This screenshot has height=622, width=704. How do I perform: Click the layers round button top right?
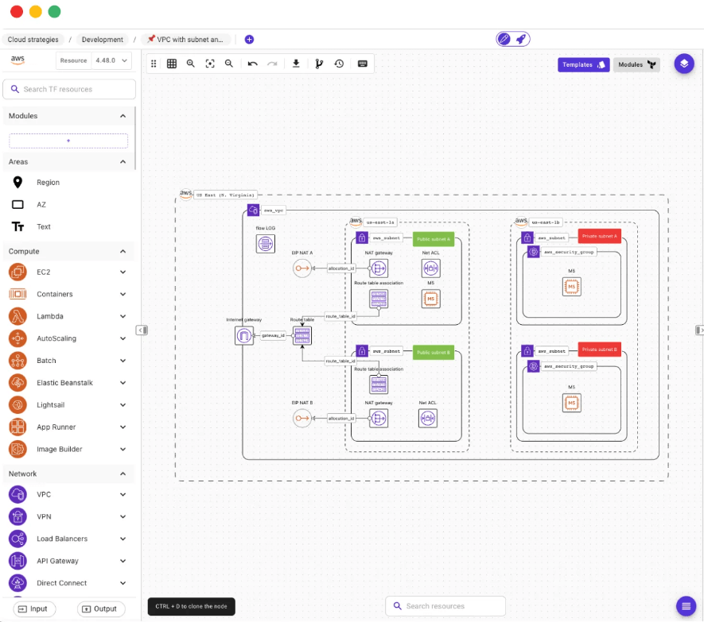(684, 64)
